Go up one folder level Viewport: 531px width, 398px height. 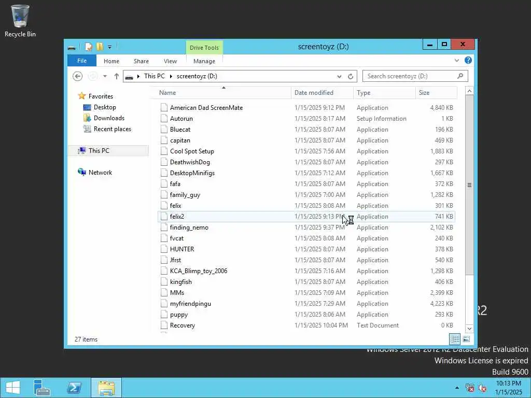pyautogui.click(x=117, y=76)
